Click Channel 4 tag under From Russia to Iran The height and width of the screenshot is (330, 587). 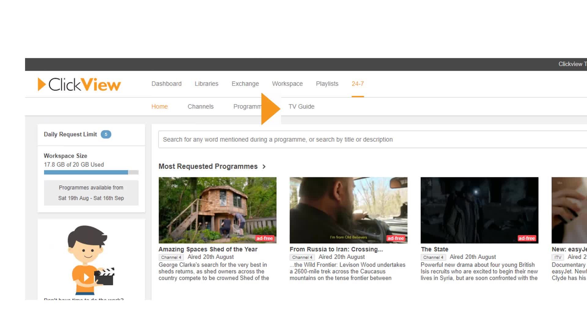[x=302, y=257]
